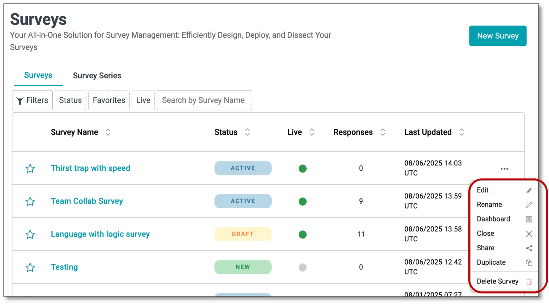Select Edit from the context menu

(483, 190)
